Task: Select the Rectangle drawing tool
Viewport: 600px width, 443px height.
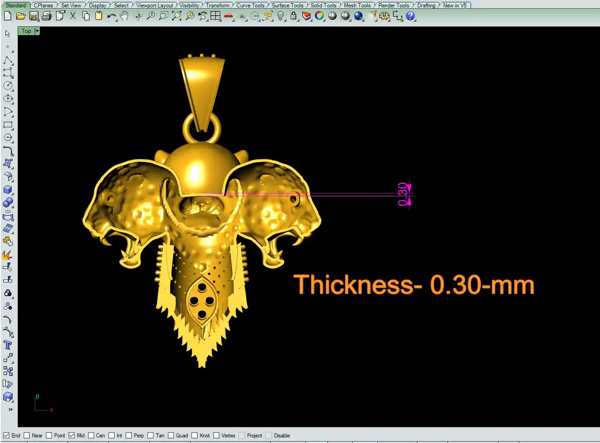Action: (x=8, y=125)
